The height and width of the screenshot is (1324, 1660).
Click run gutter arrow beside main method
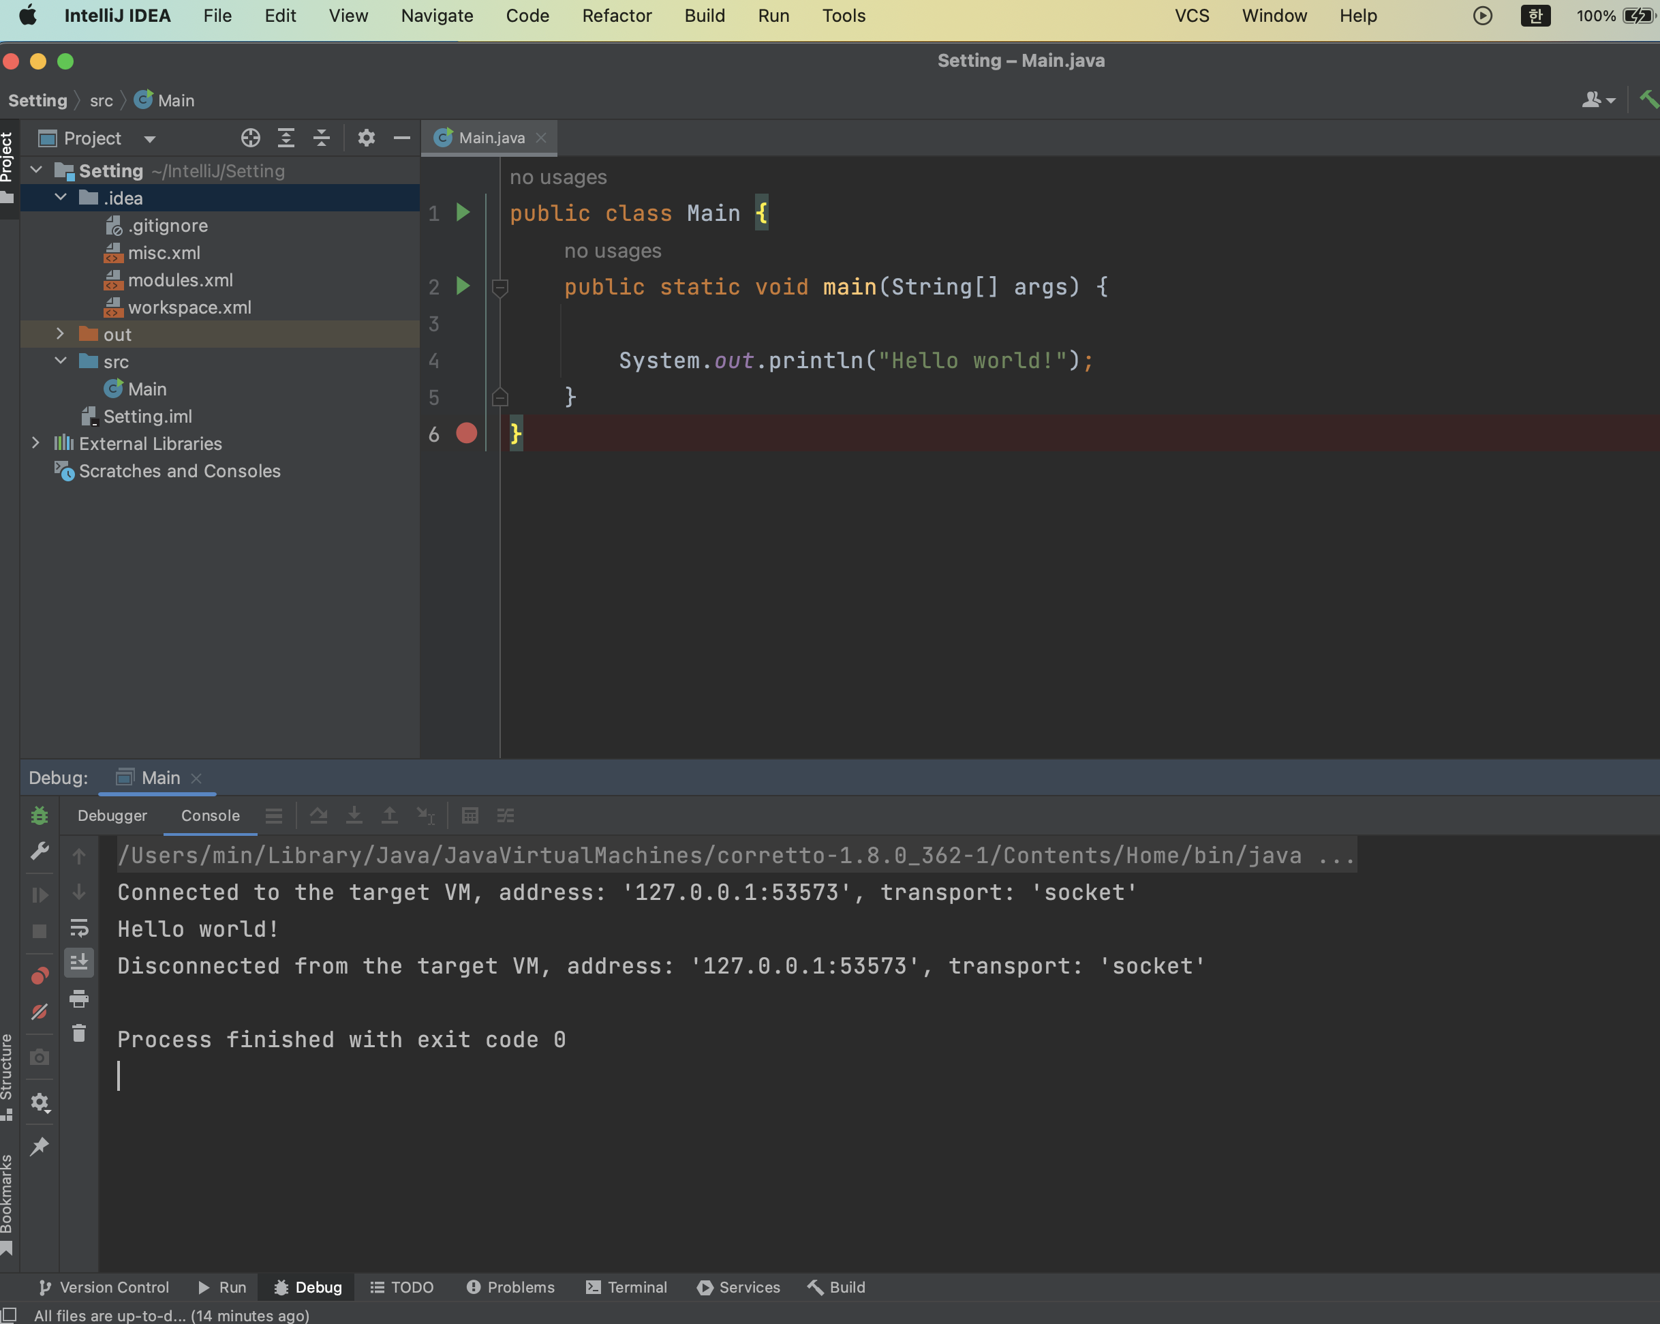pyautogui.click(x=463, y=286)
